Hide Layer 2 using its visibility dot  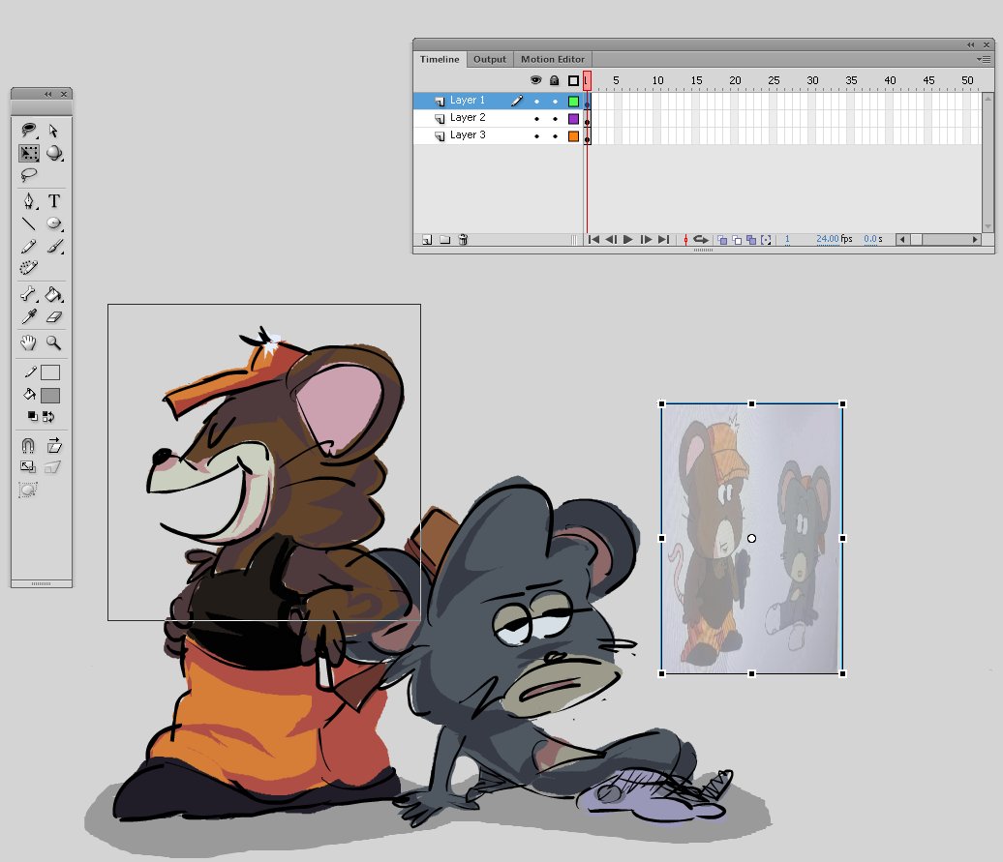[x=536, y=119]
